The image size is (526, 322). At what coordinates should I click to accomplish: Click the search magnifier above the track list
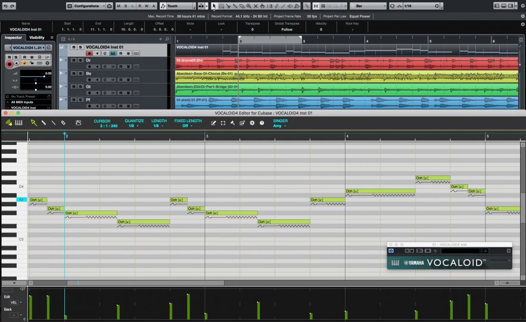click(167, 39)
